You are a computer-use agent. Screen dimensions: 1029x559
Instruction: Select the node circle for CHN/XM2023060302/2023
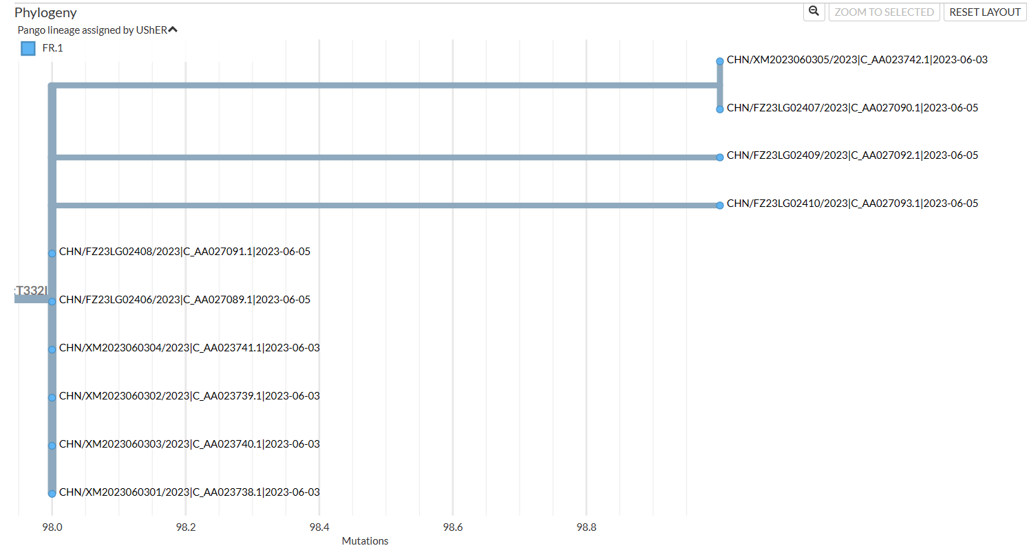pos(52,397)
